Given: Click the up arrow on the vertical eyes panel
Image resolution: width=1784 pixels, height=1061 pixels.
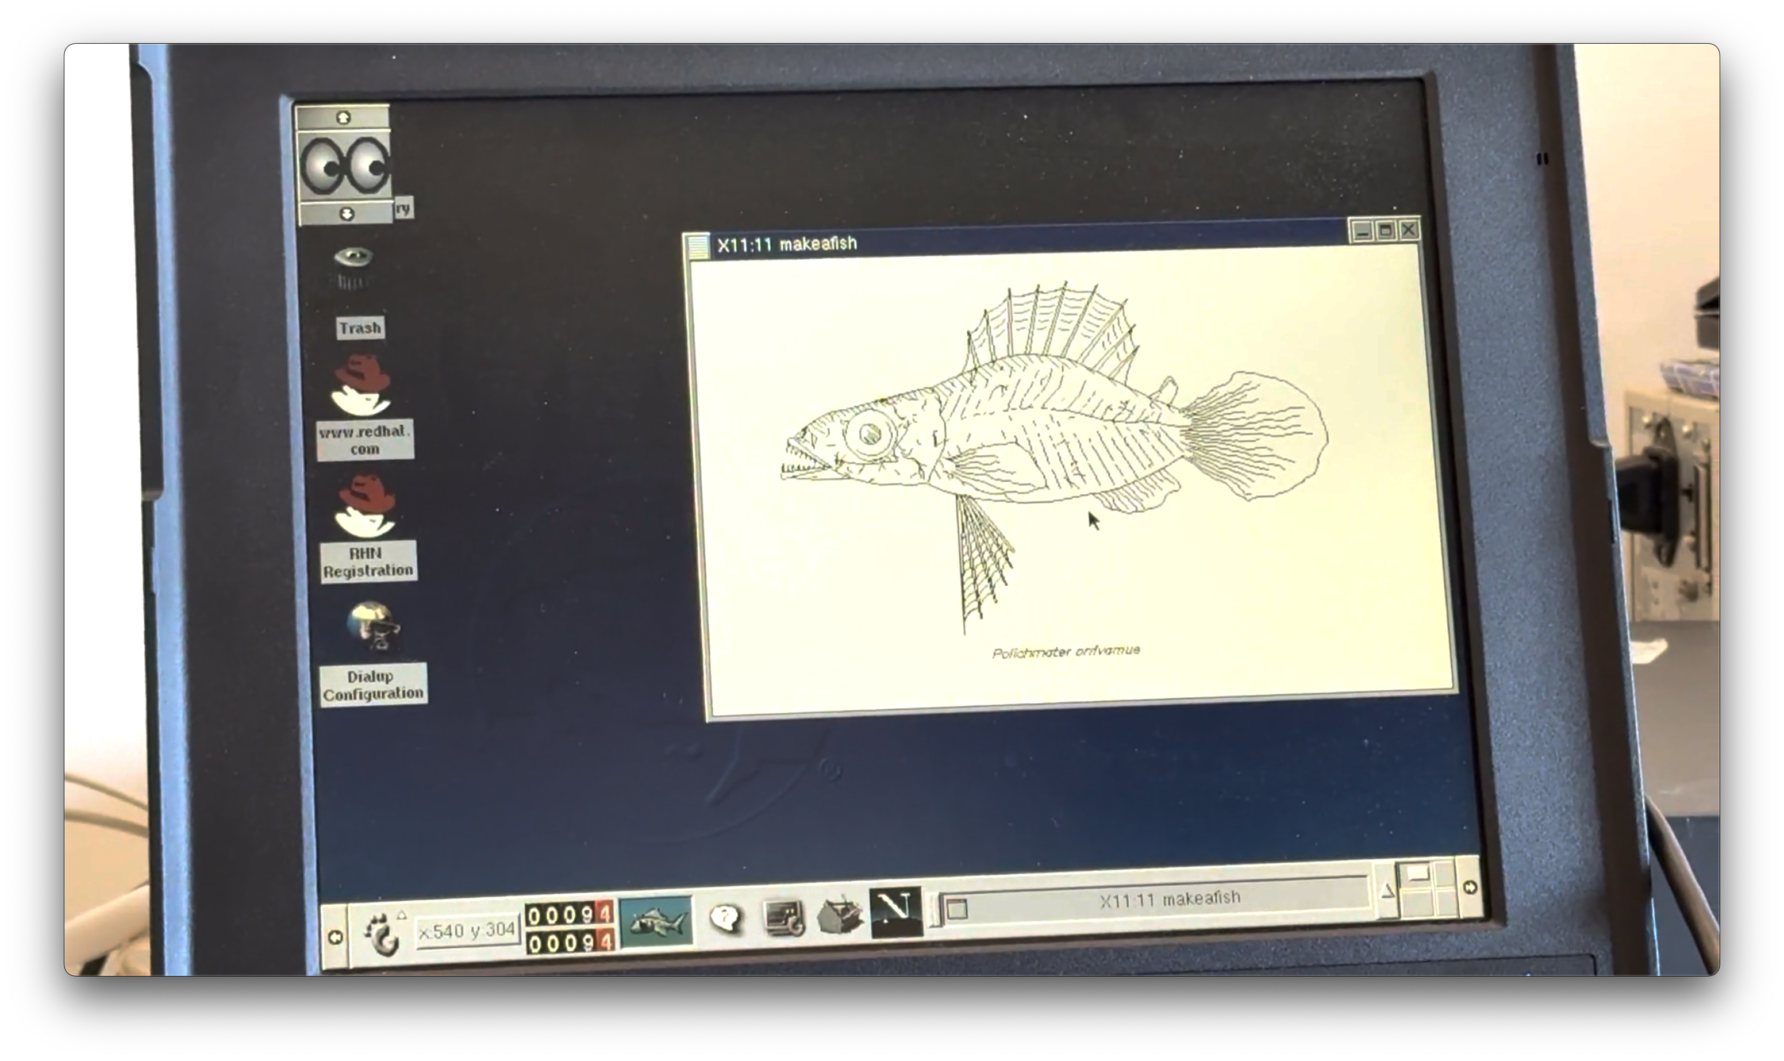Looking at the screenshot, I should [x=344, y=118].
